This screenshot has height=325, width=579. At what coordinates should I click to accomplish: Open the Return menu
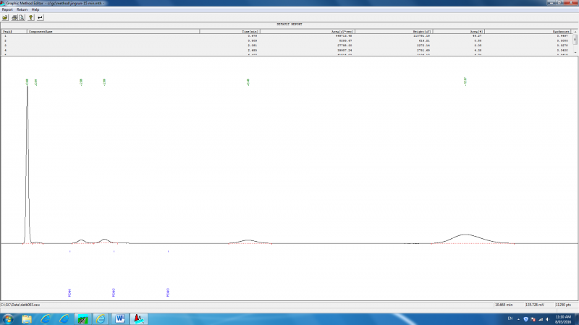tap(22, 9)
